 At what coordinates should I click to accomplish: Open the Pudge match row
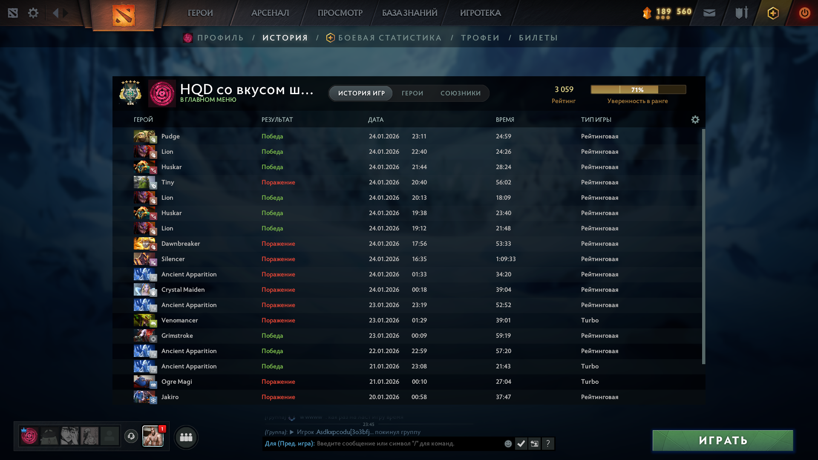click(x=383, y=136)
